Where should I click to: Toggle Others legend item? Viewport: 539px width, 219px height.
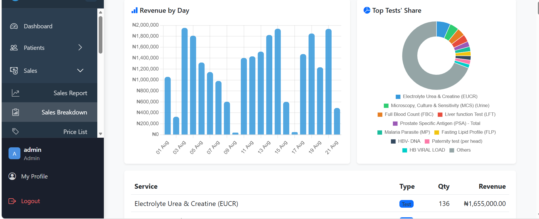click(460, 150)
